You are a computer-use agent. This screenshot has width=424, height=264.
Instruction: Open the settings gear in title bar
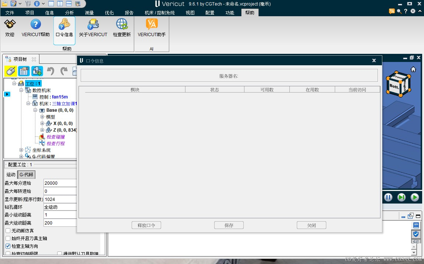(x=413, y=11)
